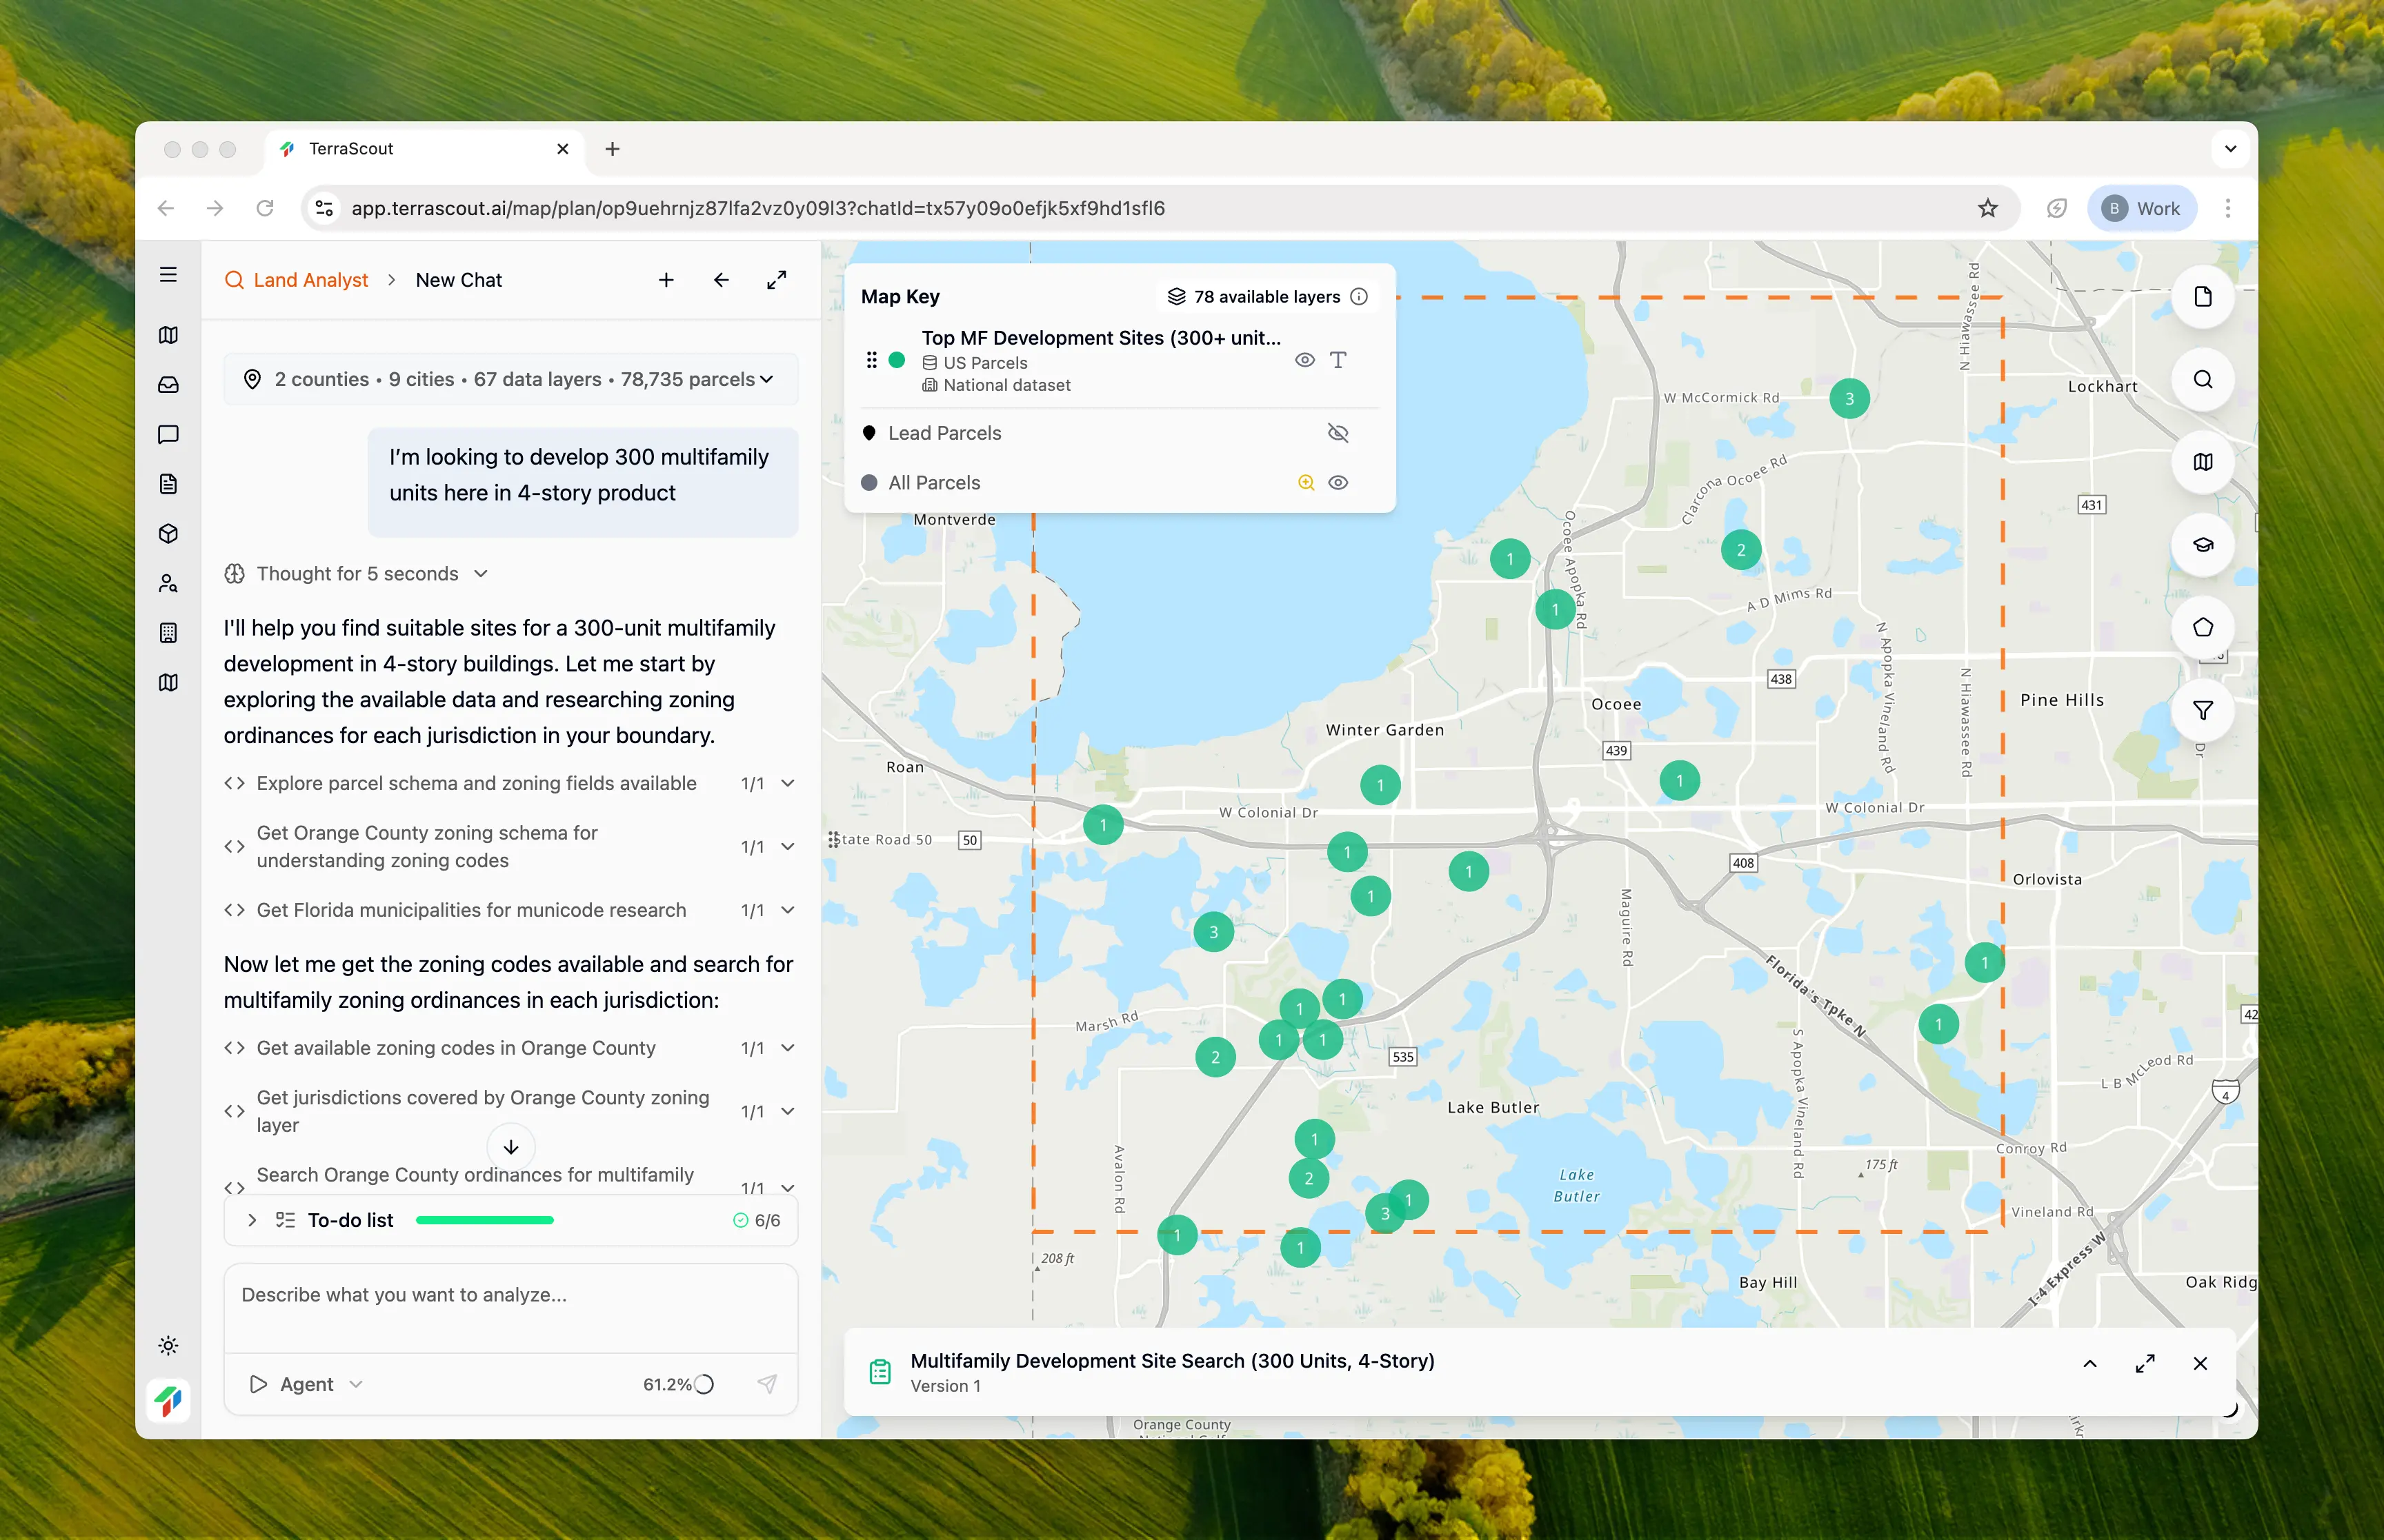Toggle the theme sun icon in sidebar
Viewport: 2384px width, 1540px height.
(168, 1345)
